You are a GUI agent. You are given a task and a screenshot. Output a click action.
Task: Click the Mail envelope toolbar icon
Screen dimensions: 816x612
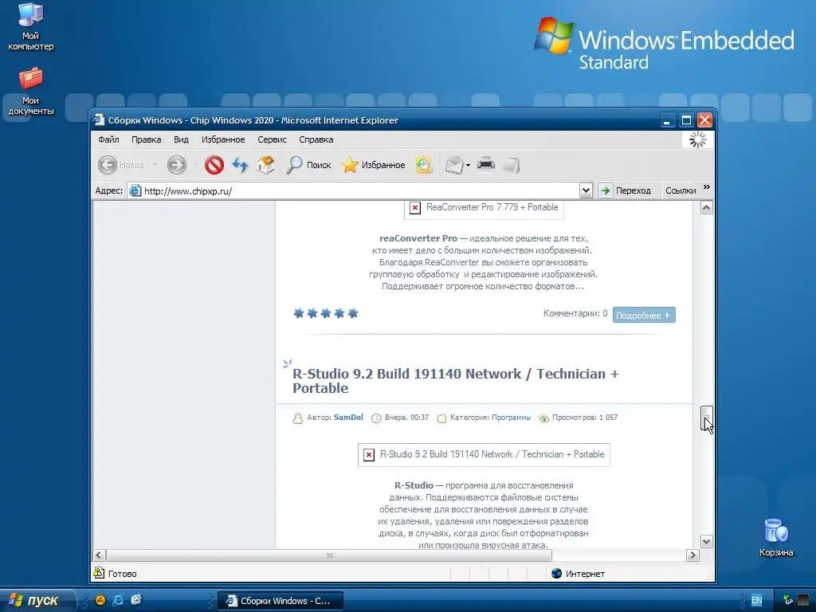click(453, 165)
